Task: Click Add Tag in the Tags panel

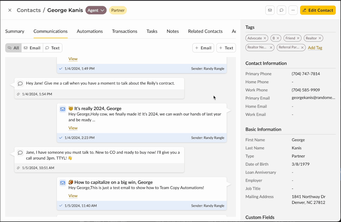Action: click(x=315, y=47)
